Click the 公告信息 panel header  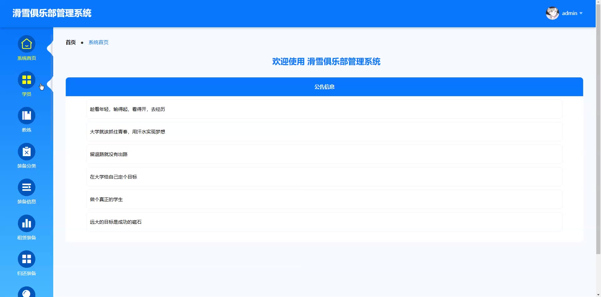coord(324,87)
